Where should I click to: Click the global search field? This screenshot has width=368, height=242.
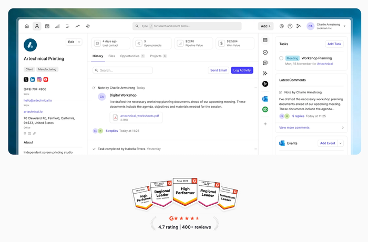pyautogui.click(x=187, y=26)
